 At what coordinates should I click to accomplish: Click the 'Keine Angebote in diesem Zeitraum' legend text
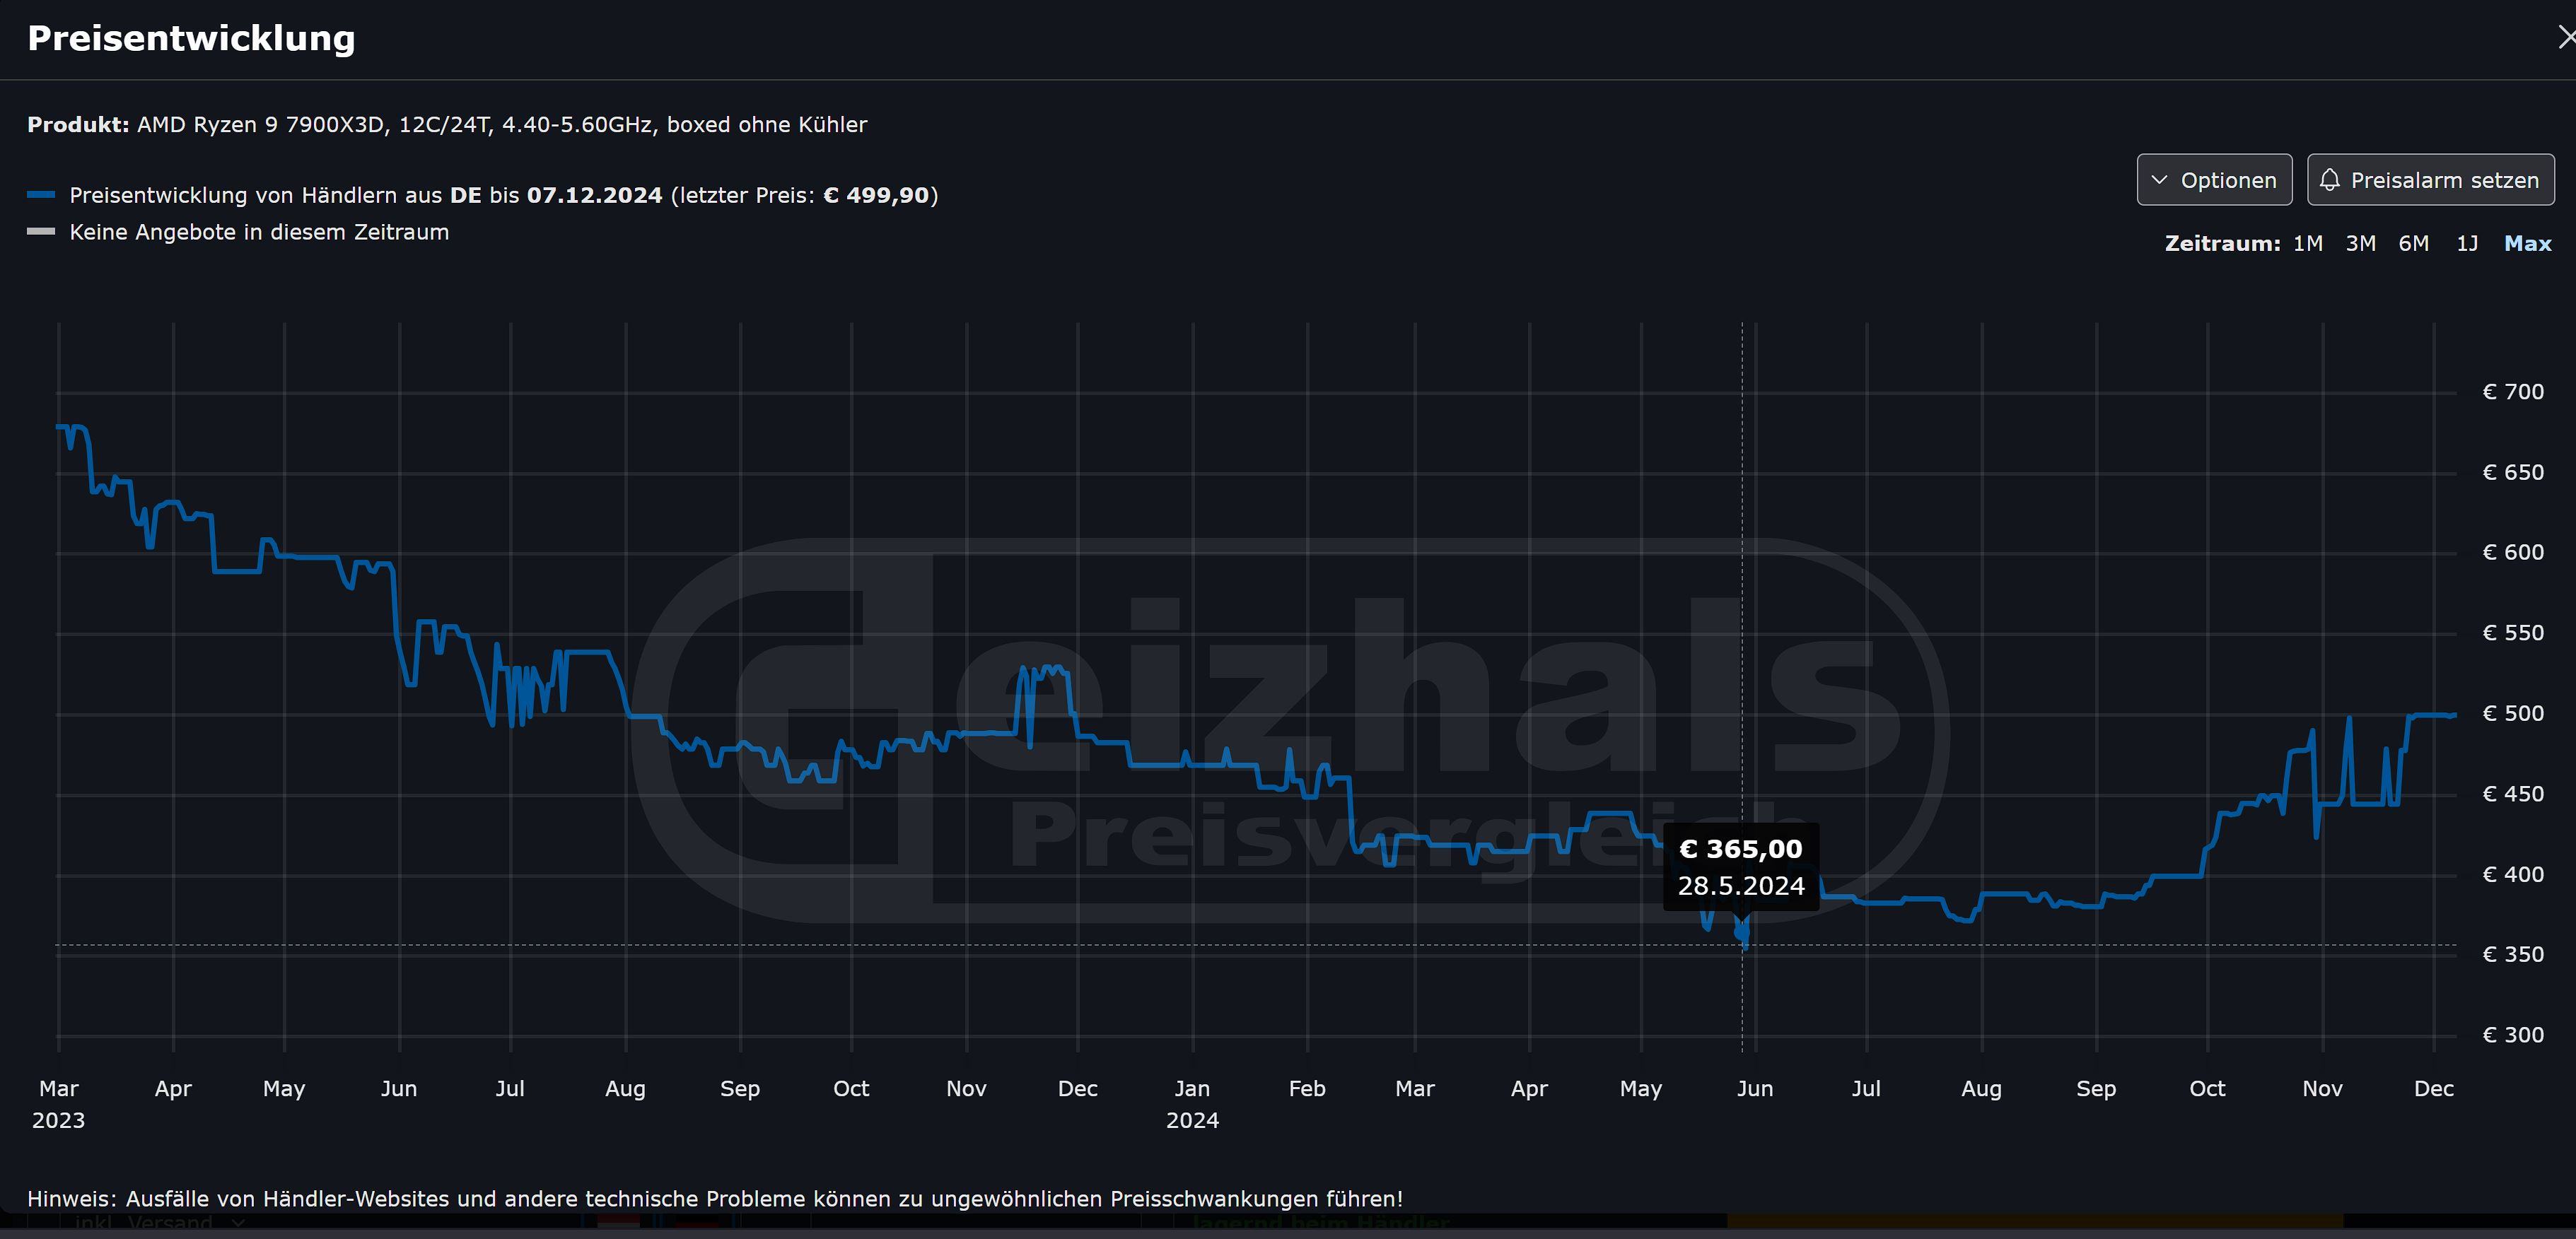259,232
